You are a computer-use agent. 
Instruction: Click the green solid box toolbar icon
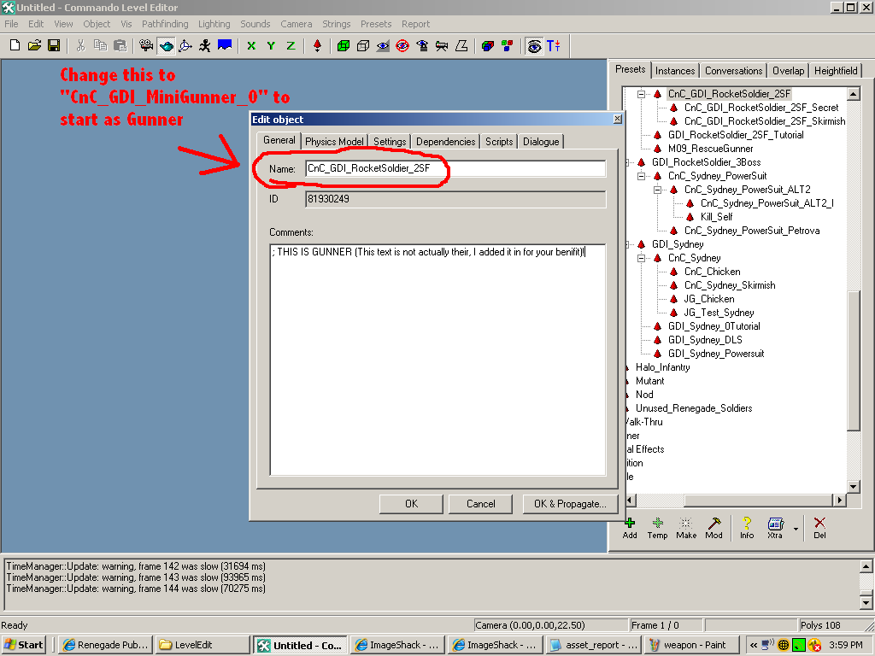click(343, 45)
